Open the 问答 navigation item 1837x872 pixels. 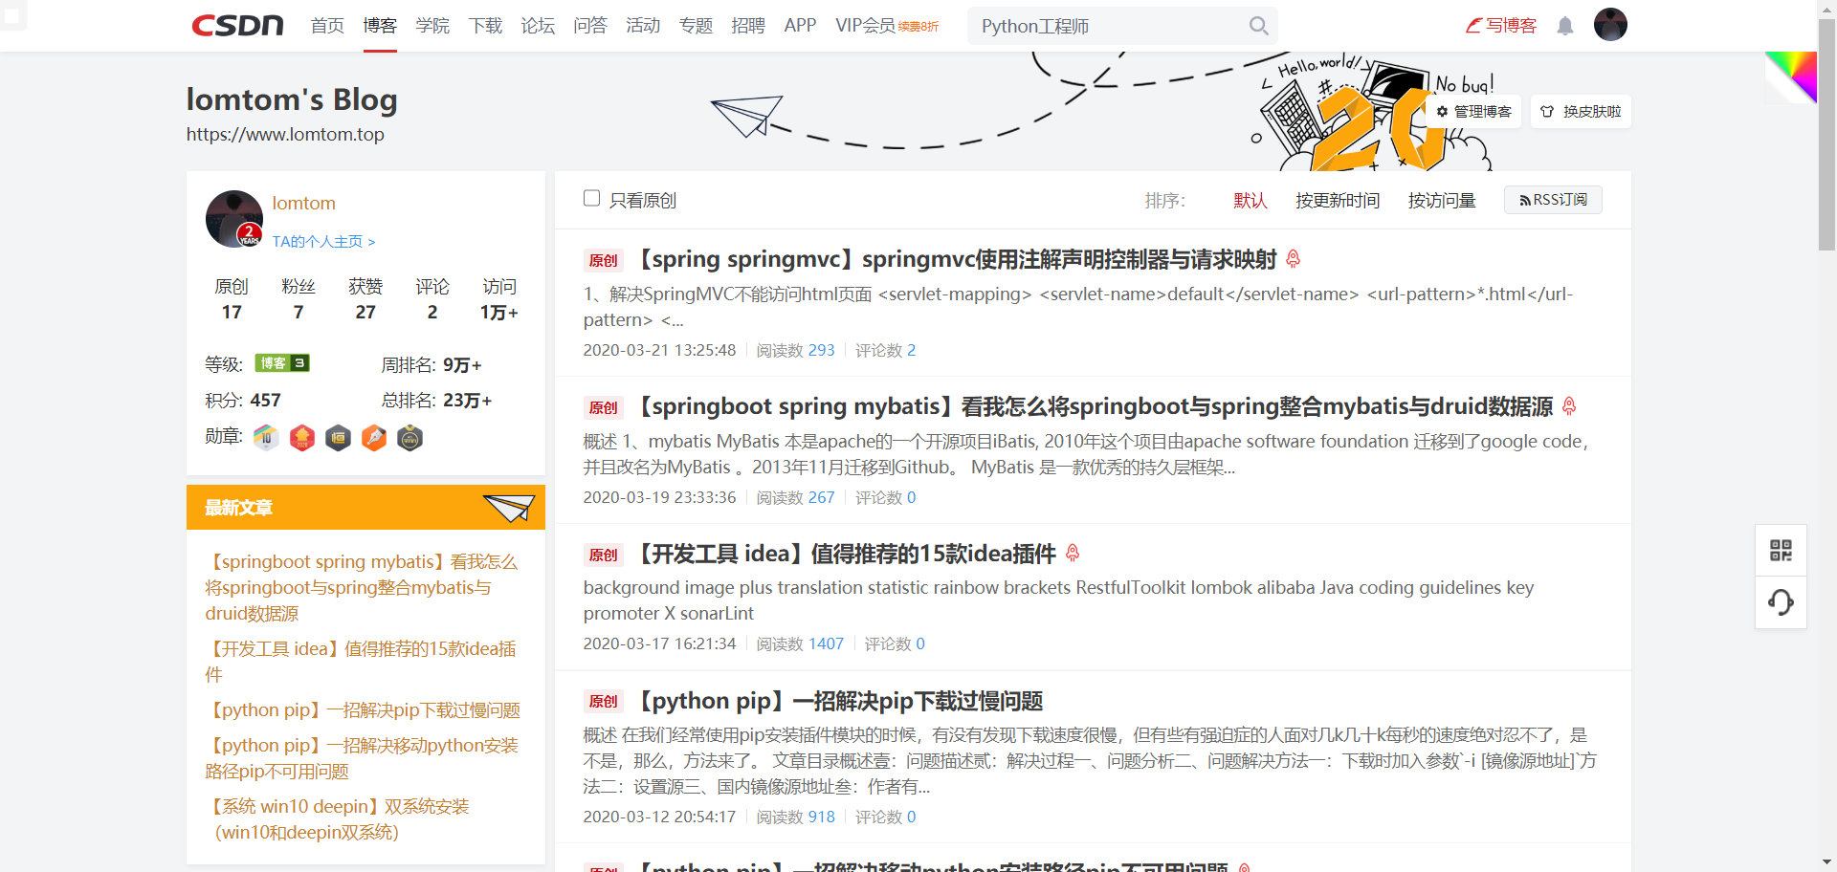click(x=590, y=26)
